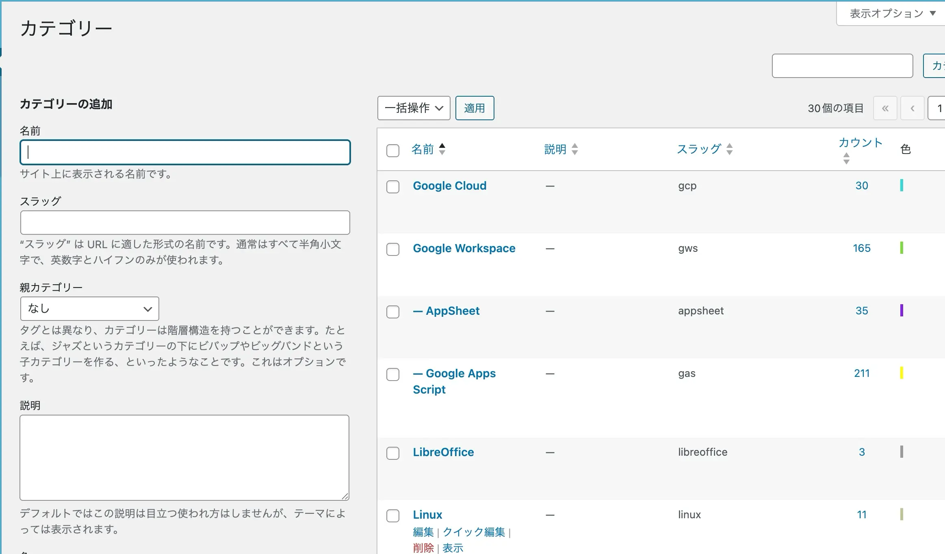Screen dimensions: 945x554
Task: Go to first page with « button
Action: pos(885,108)
